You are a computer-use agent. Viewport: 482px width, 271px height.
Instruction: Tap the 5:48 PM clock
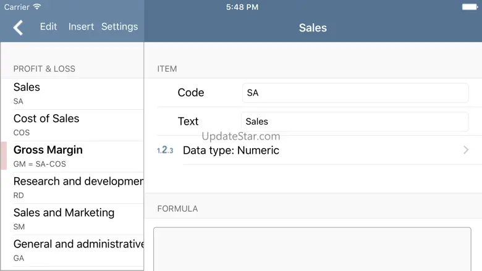[x=242, y=7]
